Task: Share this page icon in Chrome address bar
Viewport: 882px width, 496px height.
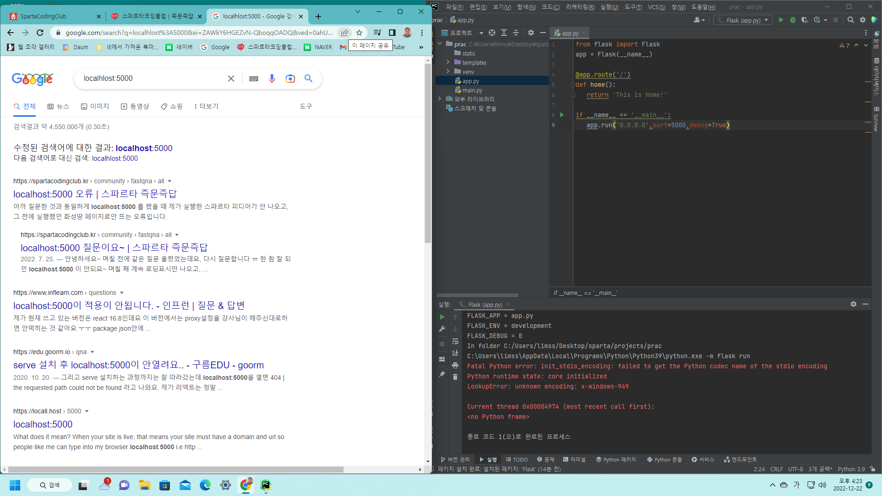Action: 345,33
